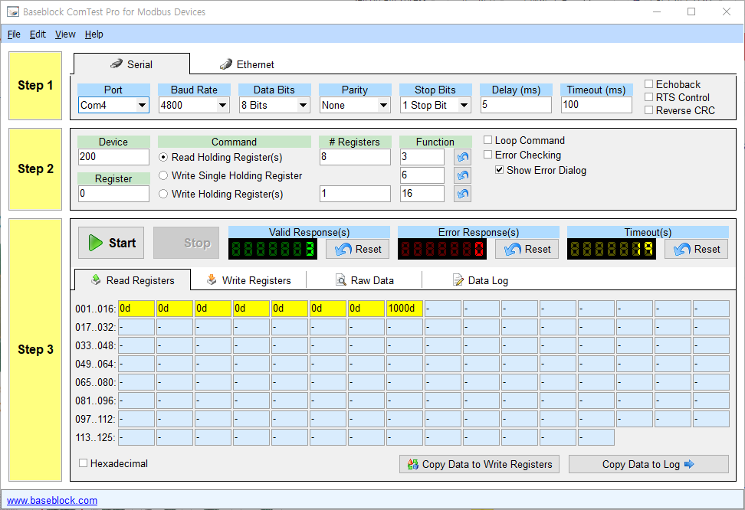
Task: Click the Timeout (ms) input field
Action: pos(597,105)
